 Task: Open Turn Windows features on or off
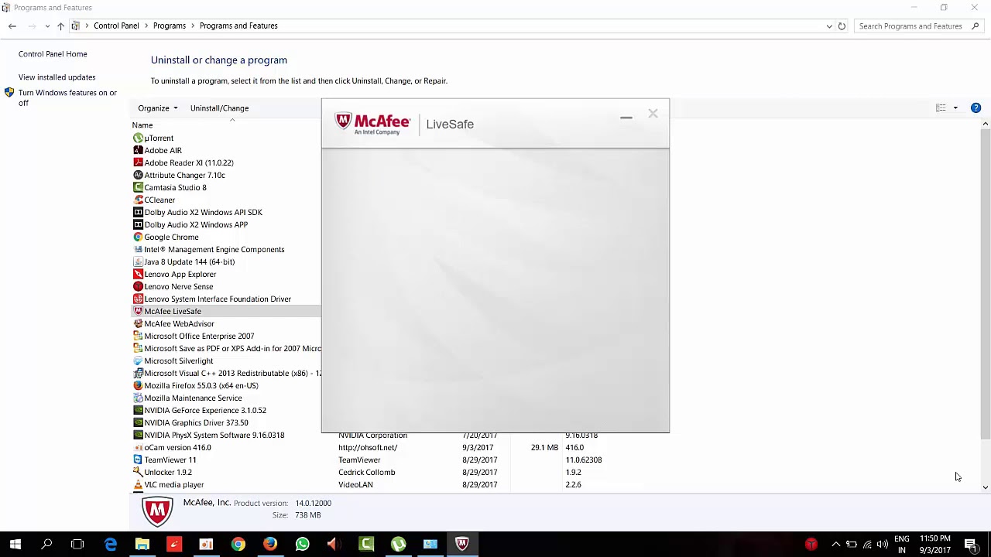pos(67,97)
